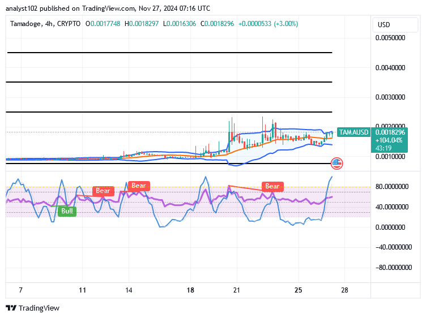Click the Bear label near date 14

tap(139, 186)
